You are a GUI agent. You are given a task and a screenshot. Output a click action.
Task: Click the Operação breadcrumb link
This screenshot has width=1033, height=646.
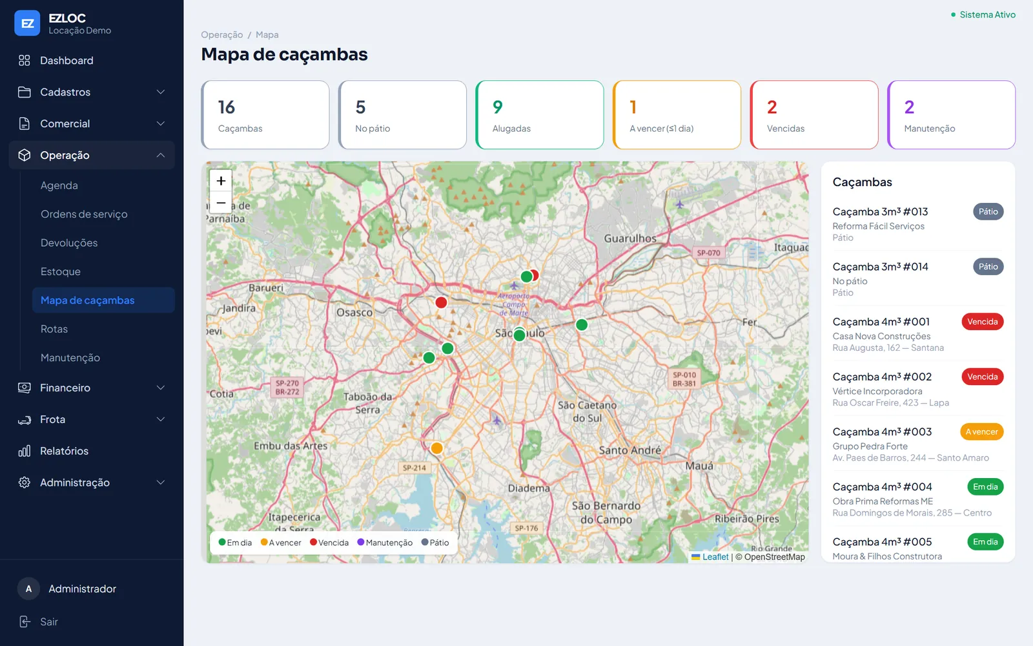point(222,35)
